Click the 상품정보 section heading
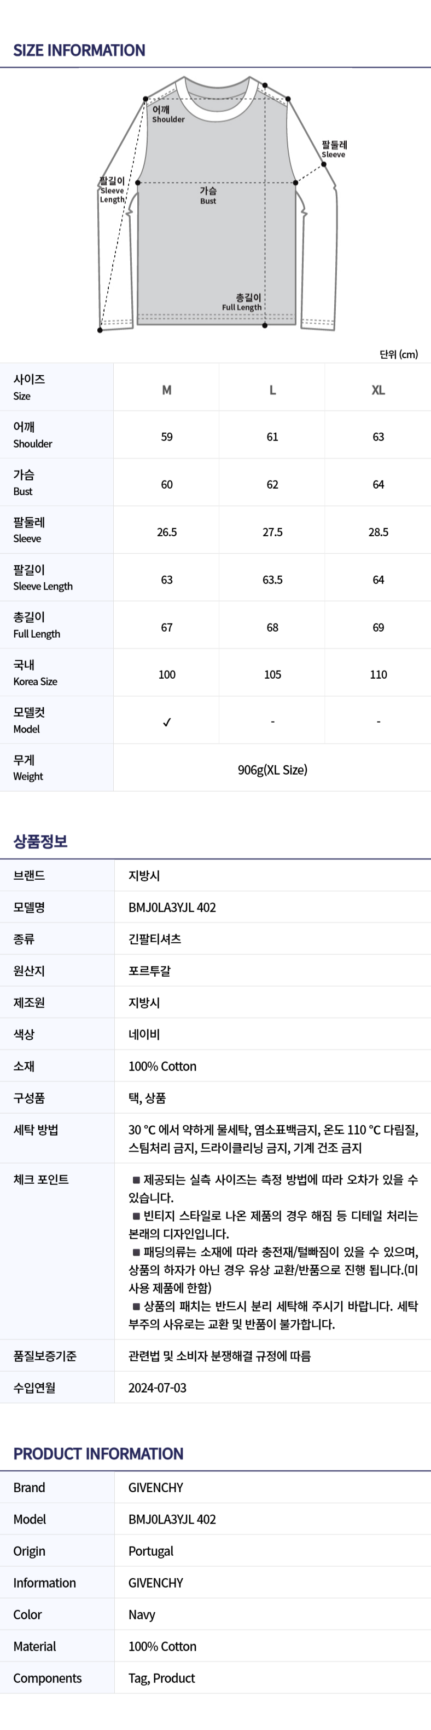Image resolution: width=431 pixels, height=1730 pixels. (x=40, y=841)
